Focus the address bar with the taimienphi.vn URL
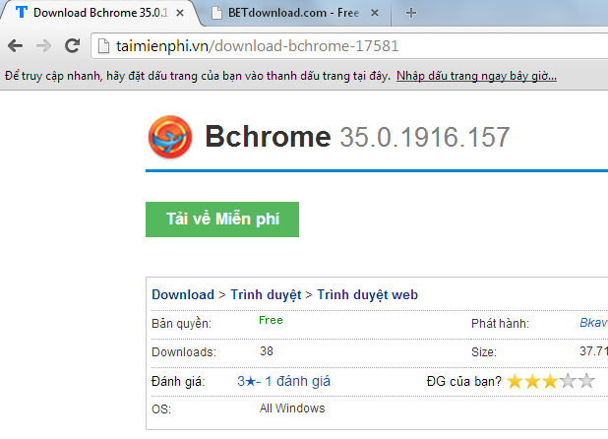Screen dimensions: 608x439 coord(349,46)
